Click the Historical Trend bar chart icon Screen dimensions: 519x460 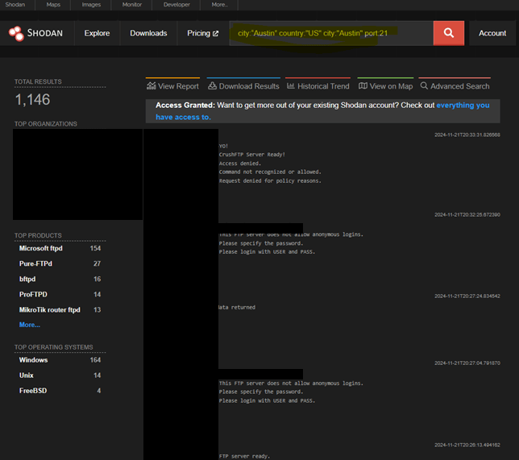point(291,86)
